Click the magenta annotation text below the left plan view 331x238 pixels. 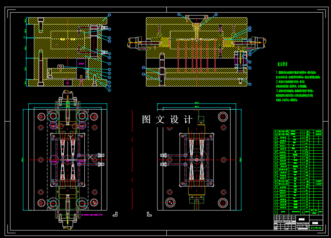tap(92, 215)
